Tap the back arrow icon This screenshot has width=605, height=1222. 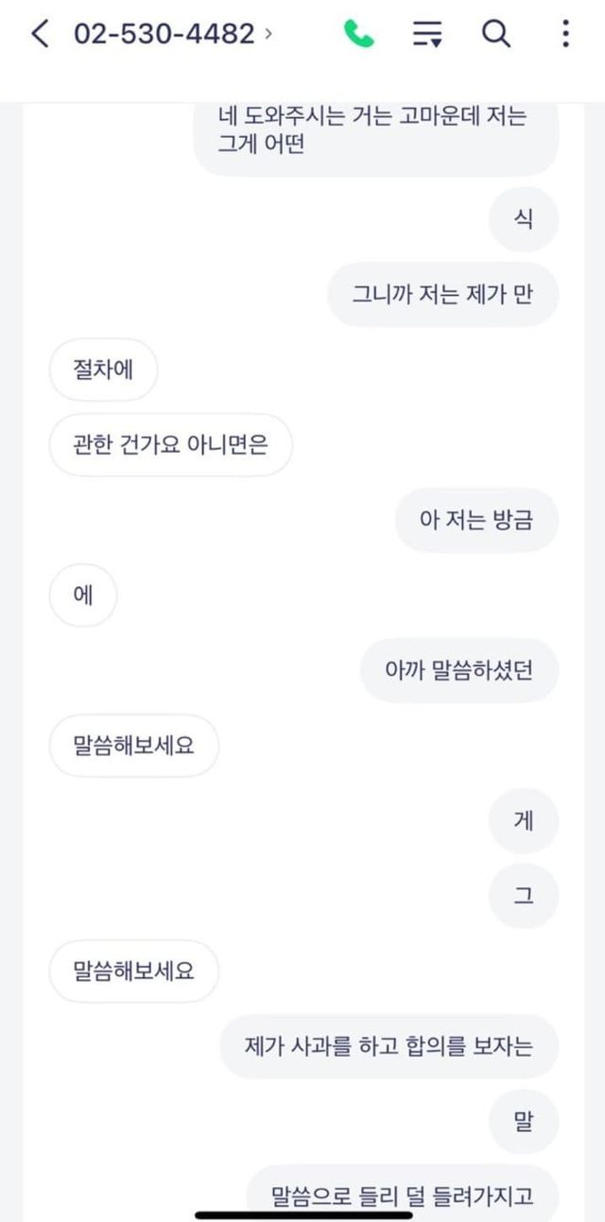pos(40,35)
